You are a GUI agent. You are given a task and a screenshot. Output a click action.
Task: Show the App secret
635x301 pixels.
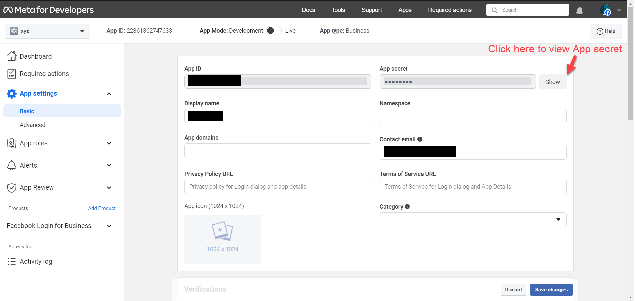(552, 82)
